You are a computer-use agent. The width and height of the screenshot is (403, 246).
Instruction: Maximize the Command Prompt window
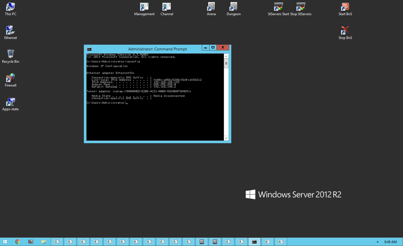pos(213,48)
